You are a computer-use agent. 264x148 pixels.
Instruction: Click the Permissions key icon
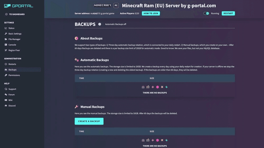tap(6, 75)
